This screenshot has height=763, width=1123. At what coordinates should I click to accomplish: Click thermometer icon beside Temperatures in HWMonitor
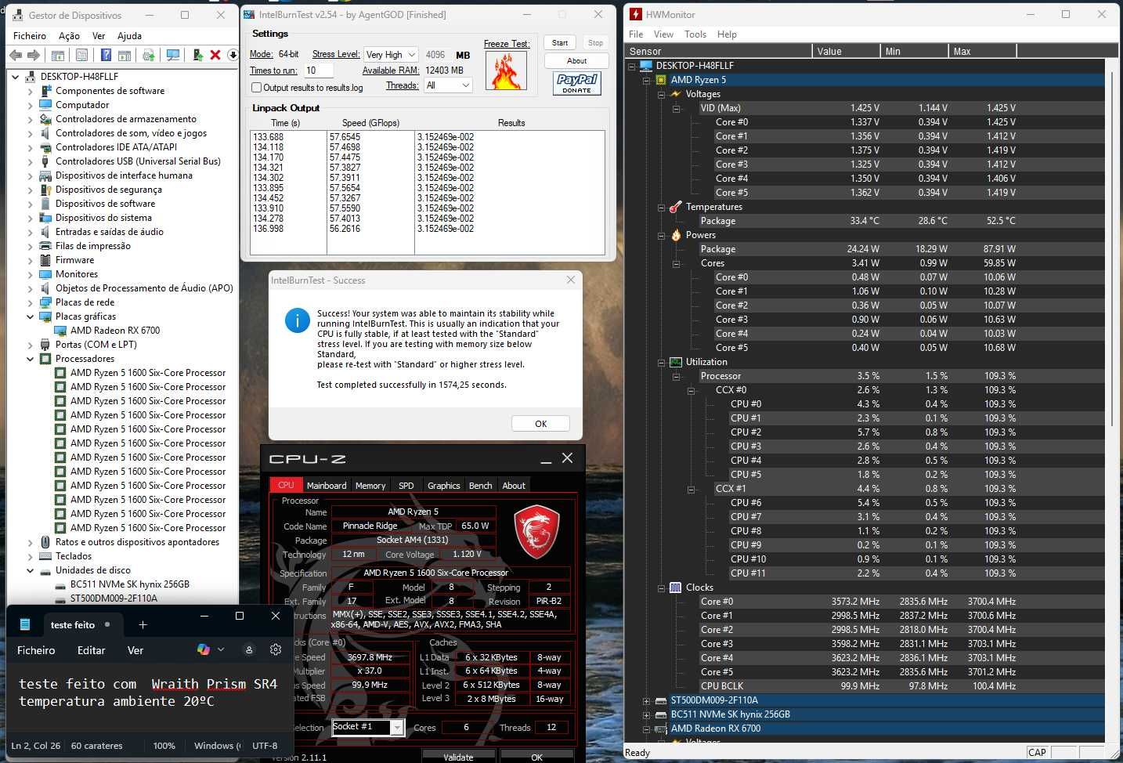(x=675, y=207)
